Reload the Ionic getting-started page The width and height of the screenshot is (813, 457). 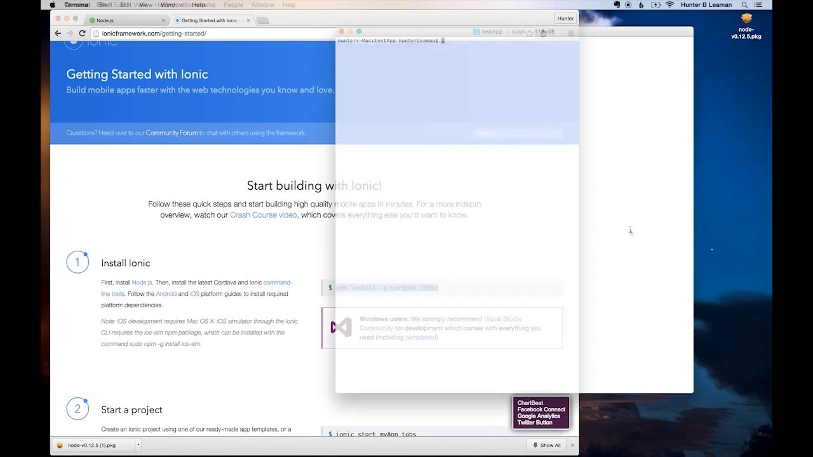82,33
